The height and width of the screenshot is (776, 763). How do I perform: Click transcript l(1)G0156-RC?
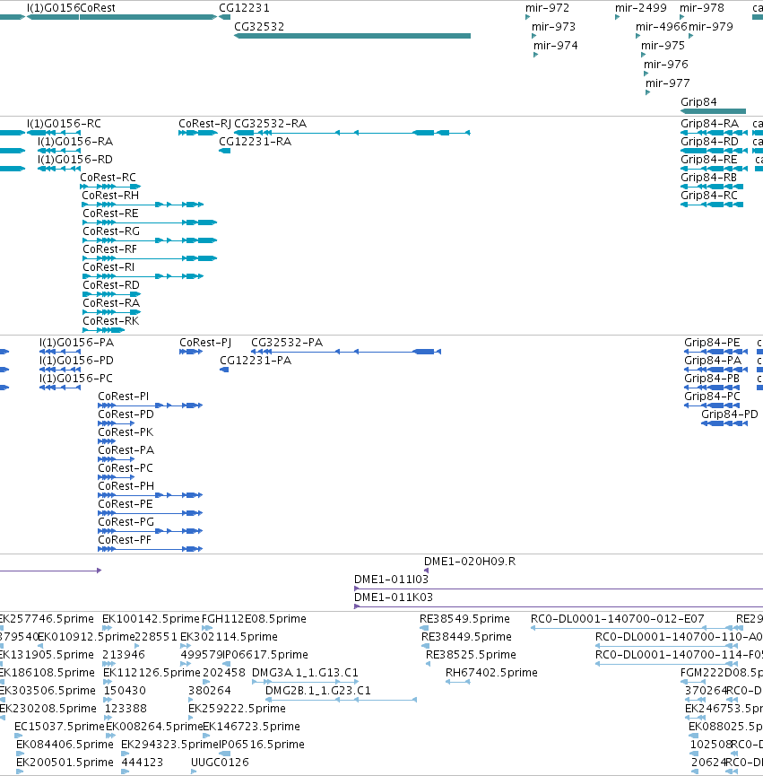pos(54,133)
